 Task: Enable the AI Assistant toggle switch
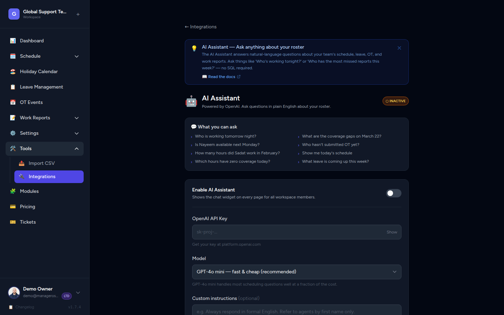coord(393,193)
